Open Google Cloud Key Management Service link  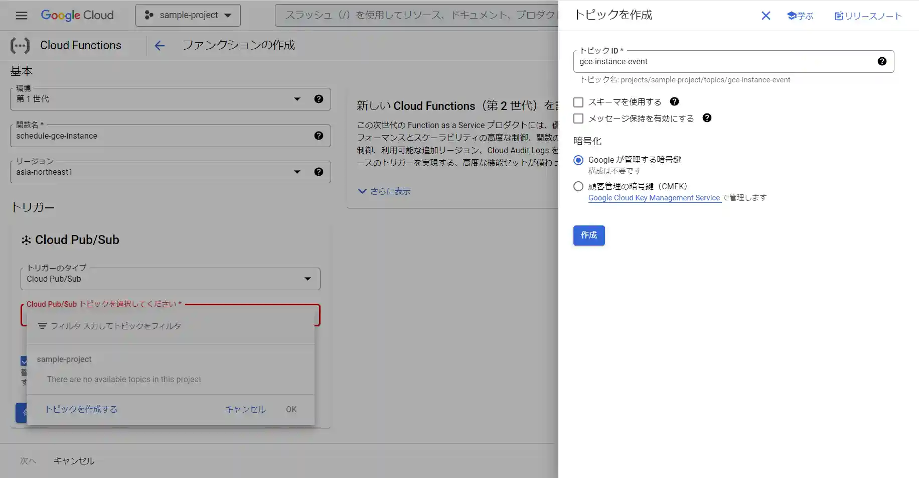[x=654, y=198]
